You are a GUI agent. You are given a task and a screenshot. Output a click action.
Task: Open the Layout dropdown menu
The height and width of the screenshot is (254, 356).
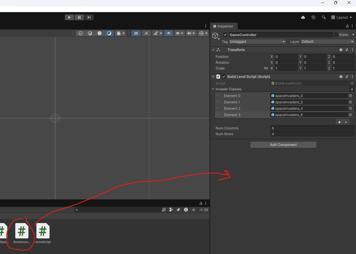(342, 17)
